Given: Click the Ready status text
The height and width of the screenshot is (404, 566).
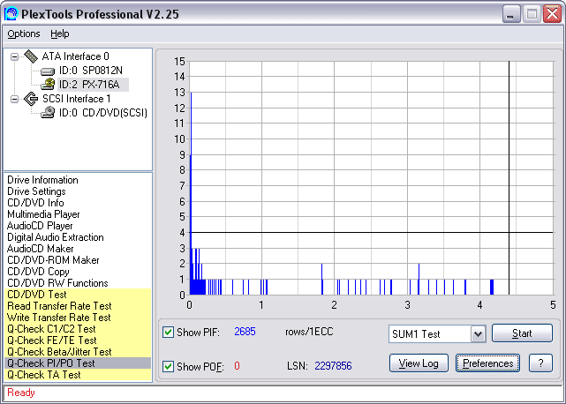Looking at the screenshot, I should (x=21, y=393).
